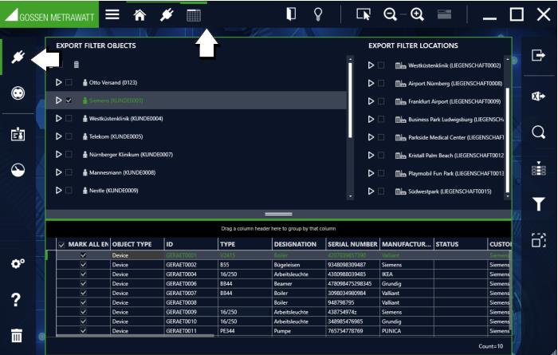Go to the Home screen icon
The height and width of the screenshot is (355, 558).
pos(139,15)
